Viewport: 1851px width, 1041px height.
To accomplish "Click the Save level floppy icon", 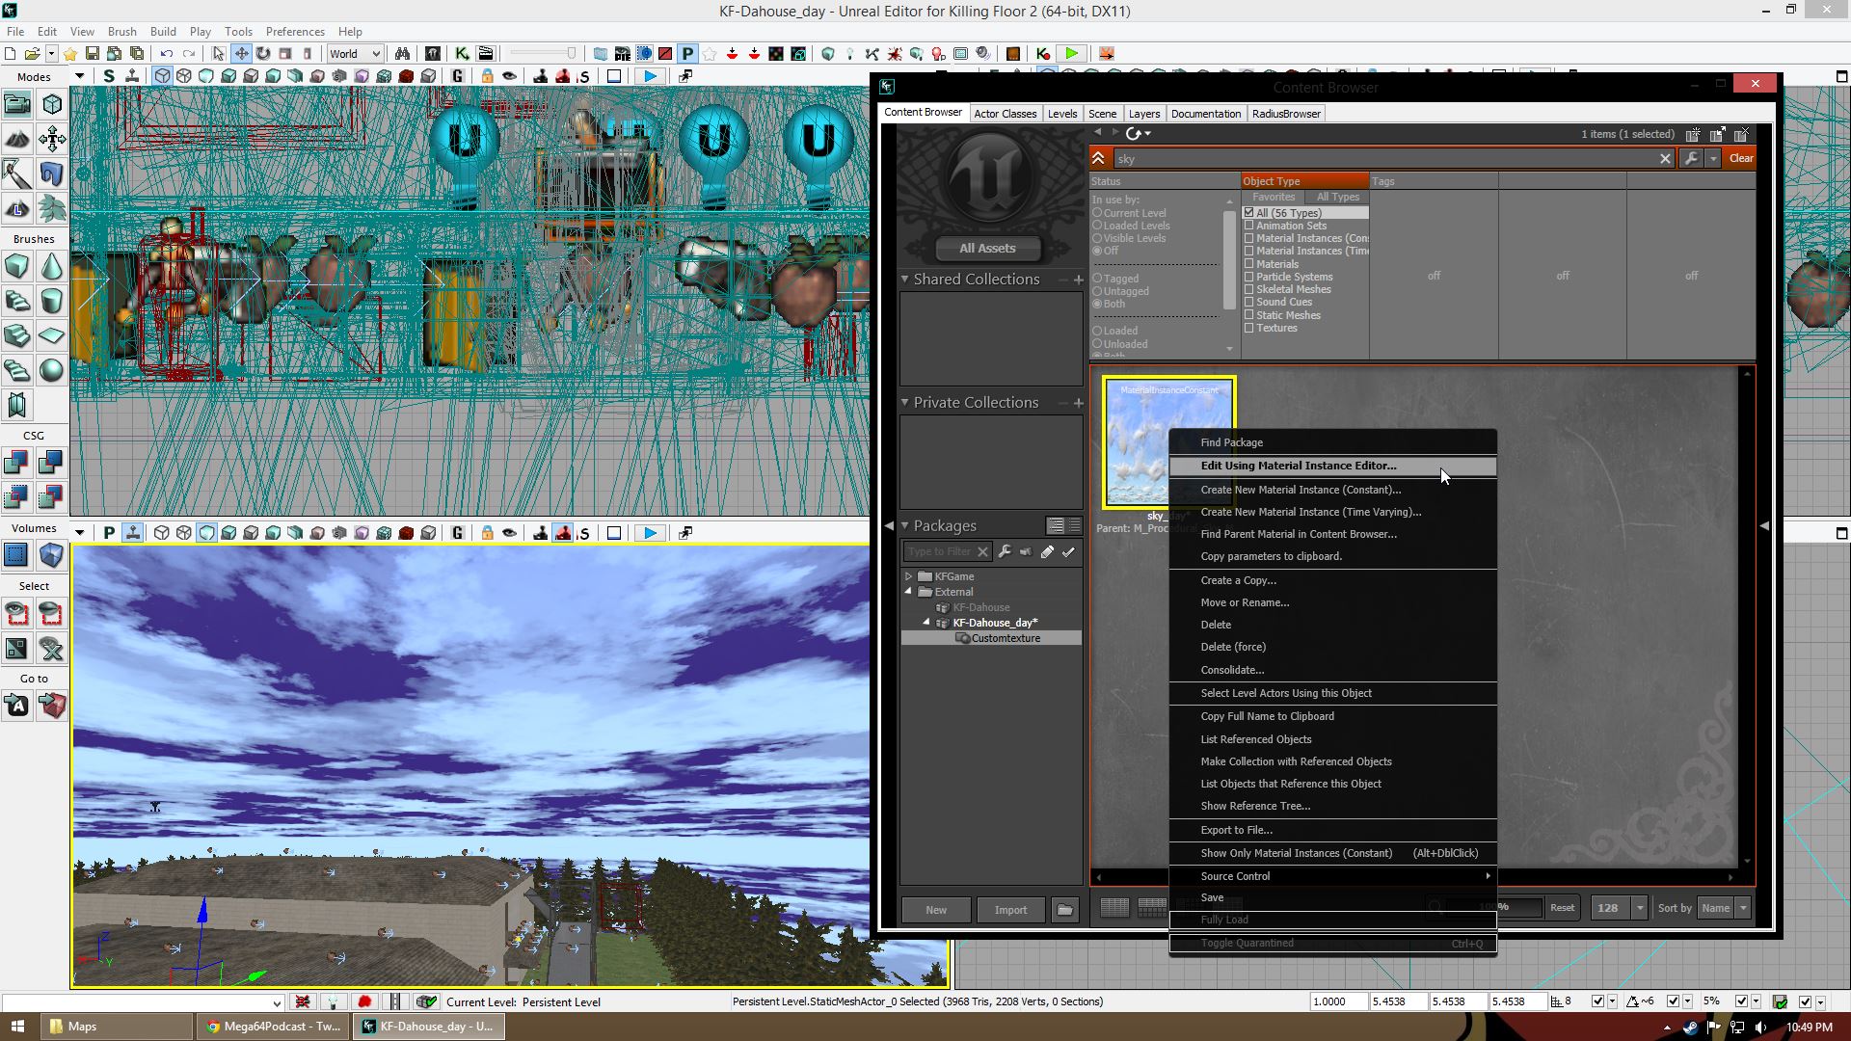I will [x=92, y=54].
